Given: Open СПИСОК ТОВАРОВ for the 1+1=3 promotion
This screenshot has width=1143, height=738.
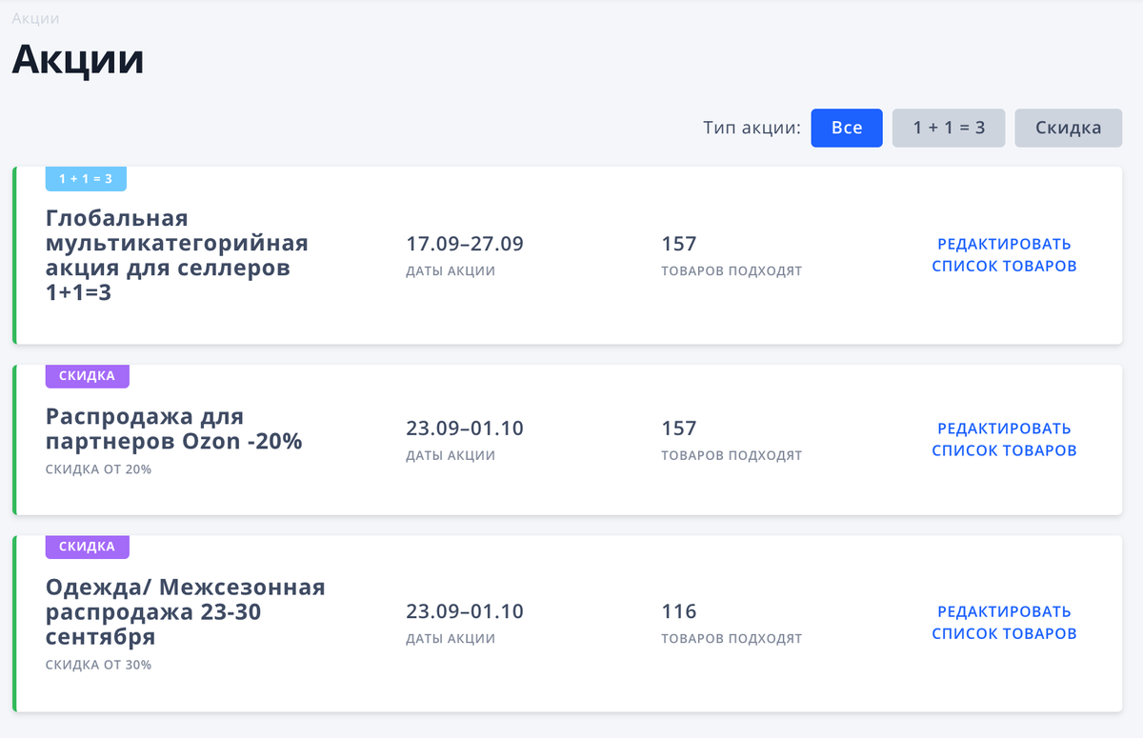Looking at the screenshot, I should pyautogui.click(x=1004, y=266).
